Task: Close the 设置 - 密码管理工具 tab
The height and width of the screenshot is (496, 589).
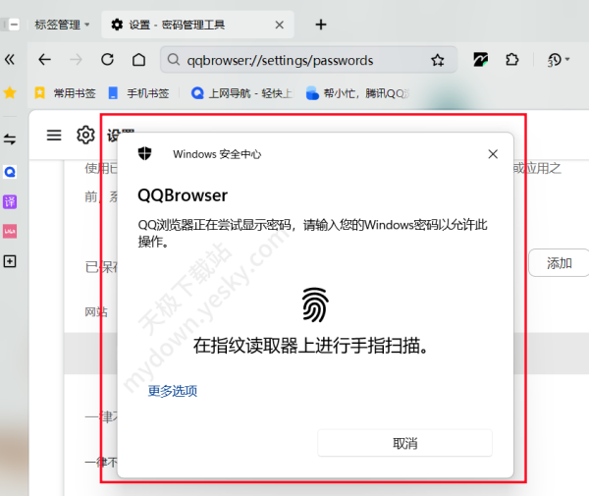Action: 282,24
